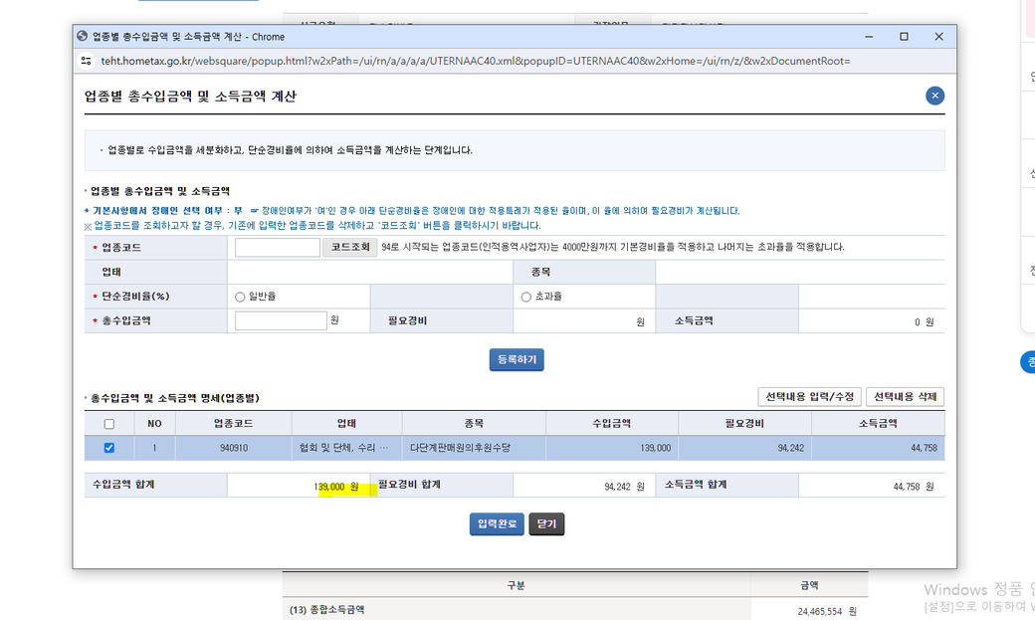Select the 일반율 radio button

tap(240, 297)
